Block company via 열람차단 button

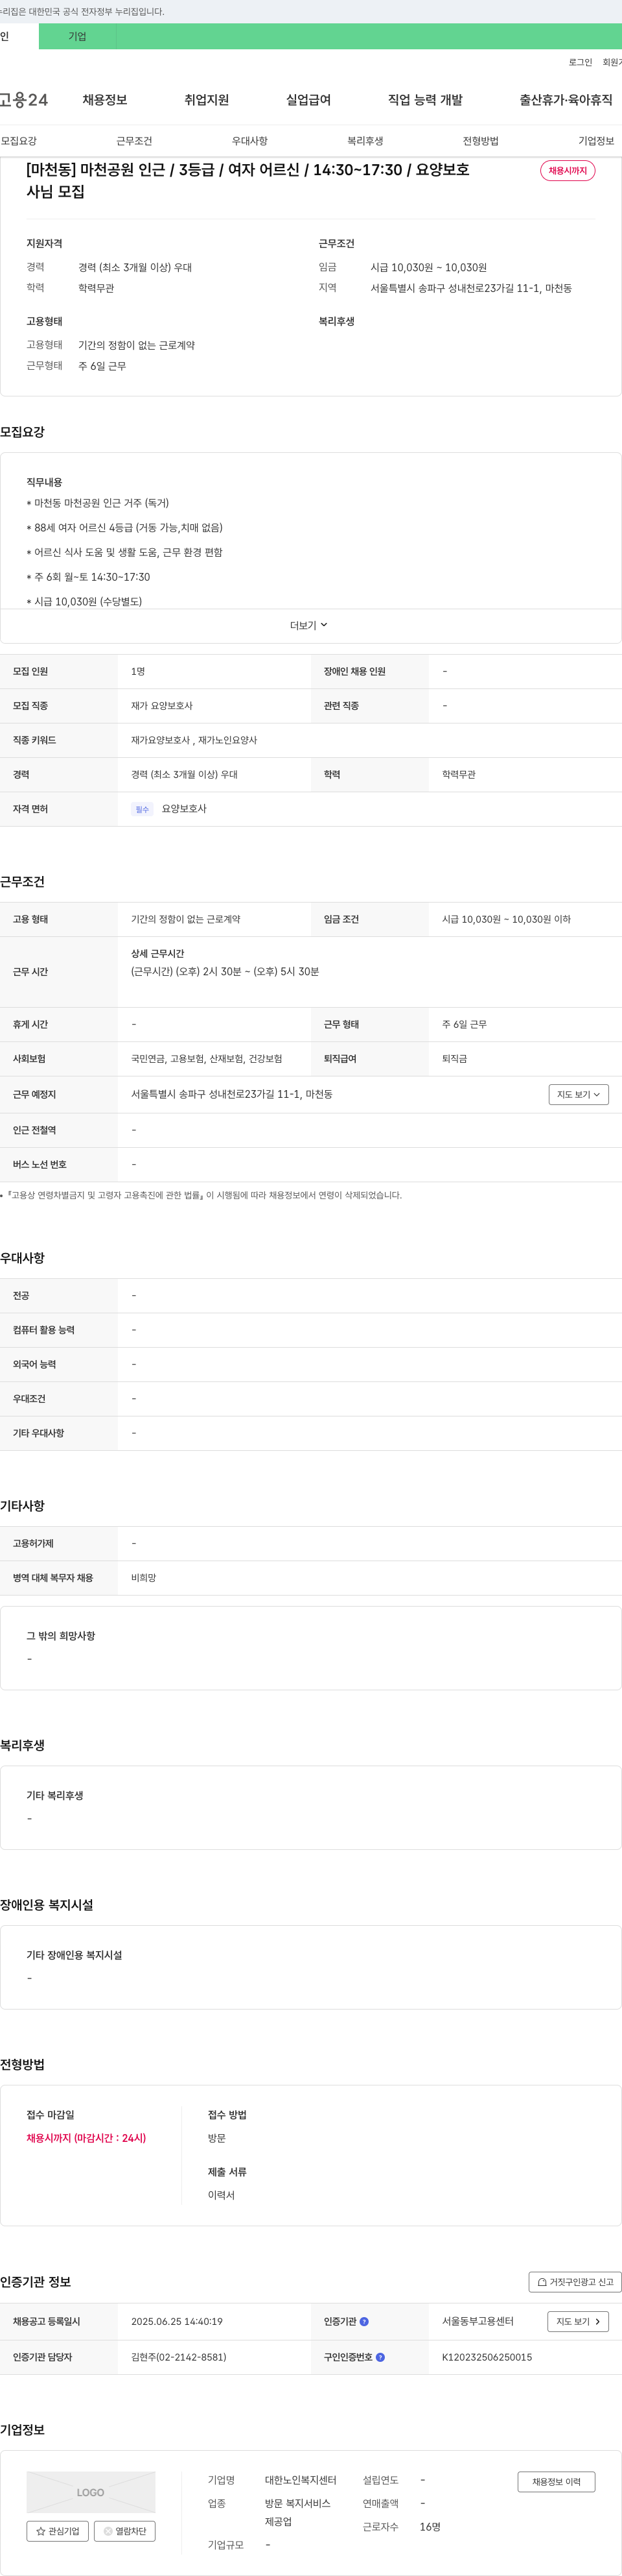125,2531
